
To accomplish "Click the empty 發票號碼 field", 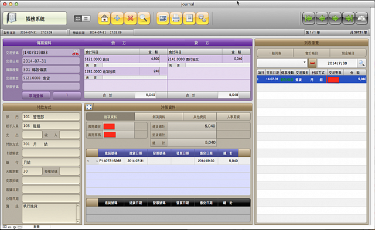I will [x=51, y=86].
